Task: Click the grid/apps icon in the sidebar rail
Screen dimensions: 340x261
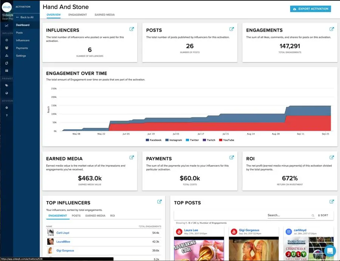Action: point(7,71)
